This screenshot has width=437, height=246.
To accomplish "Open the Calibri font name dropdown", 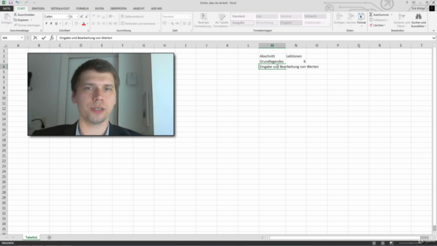I will click(67, 16).
